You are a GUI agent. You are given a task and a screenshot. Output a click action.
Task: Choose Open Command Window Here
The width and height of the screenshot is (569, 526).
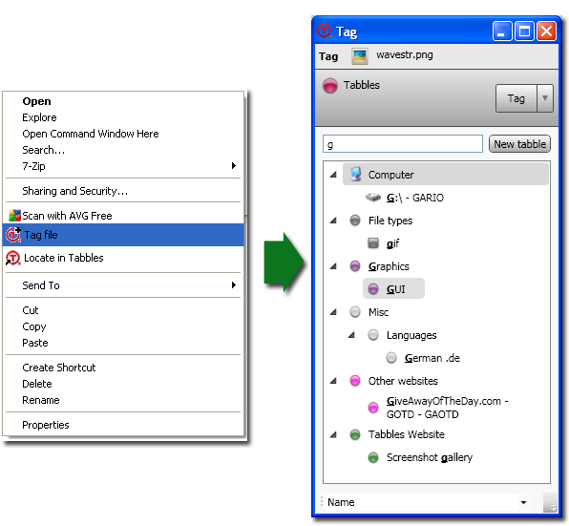pos(91,134)
